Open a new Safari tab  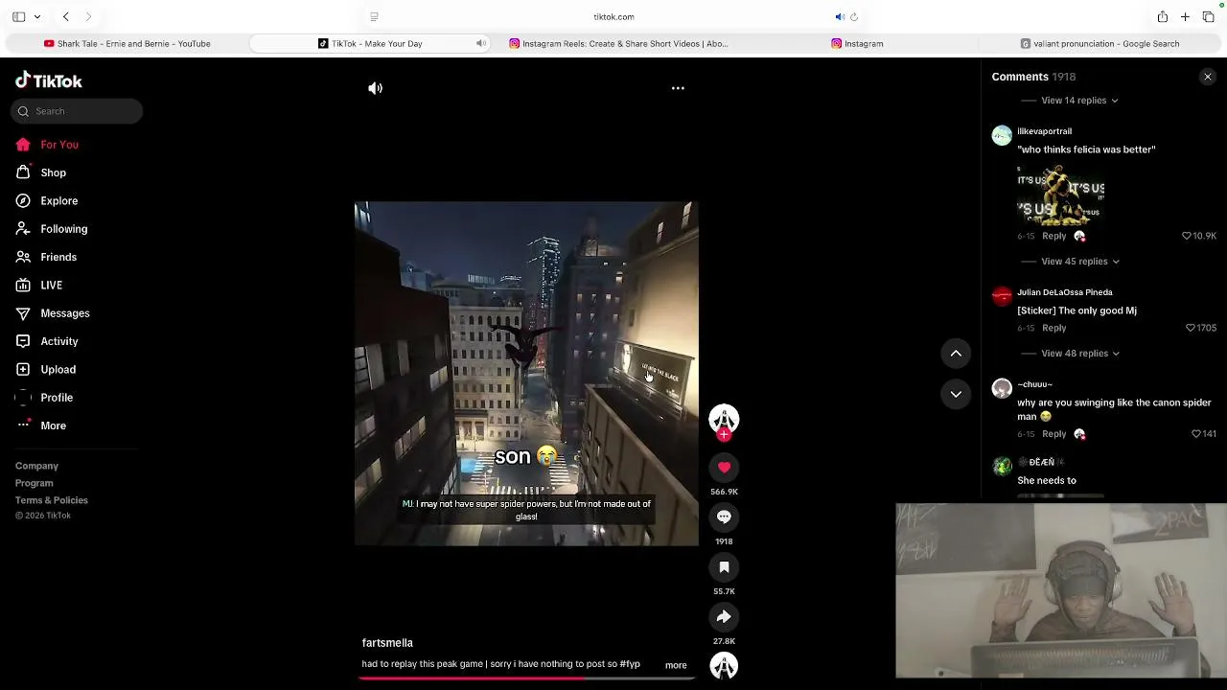1185,16
